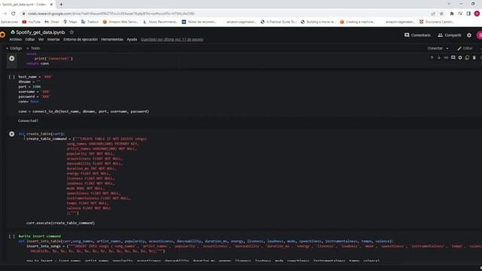
Task: Open the Comentario panel
Action: click(417, 35)
